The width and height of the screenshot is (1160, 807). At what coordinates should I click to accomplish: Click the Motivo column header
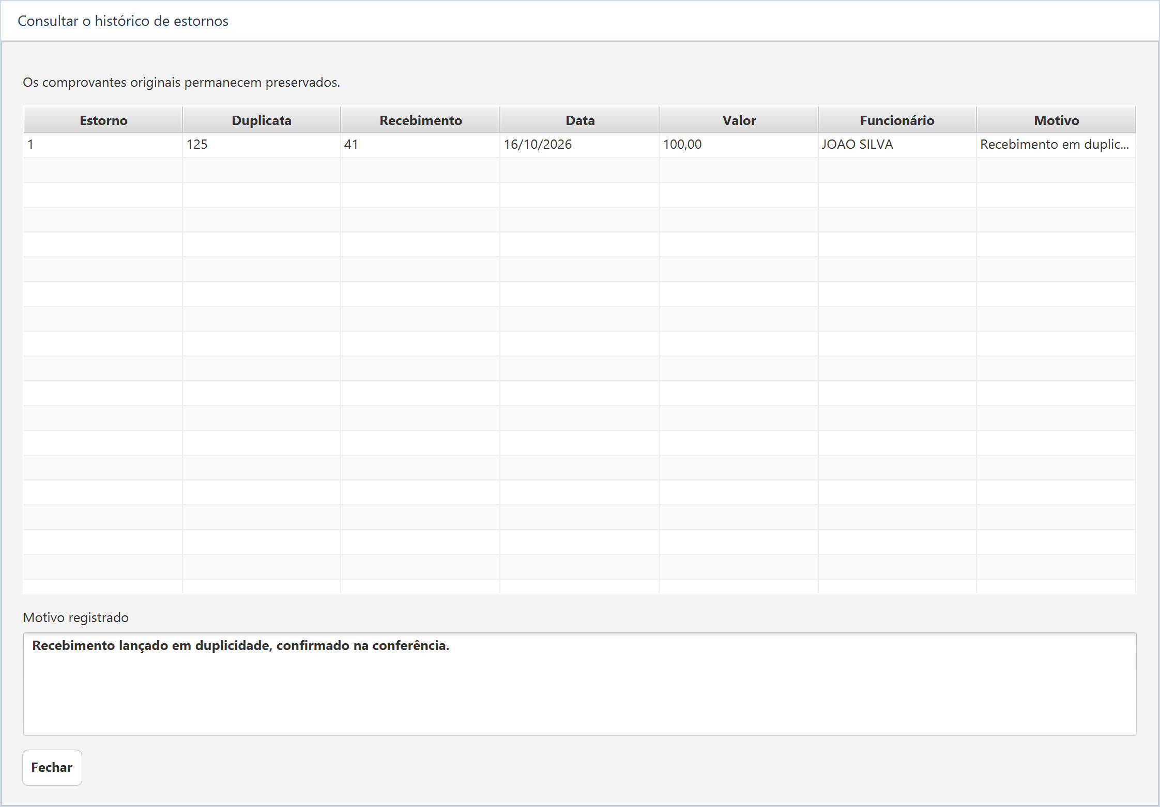click(x=1056, y=120)
